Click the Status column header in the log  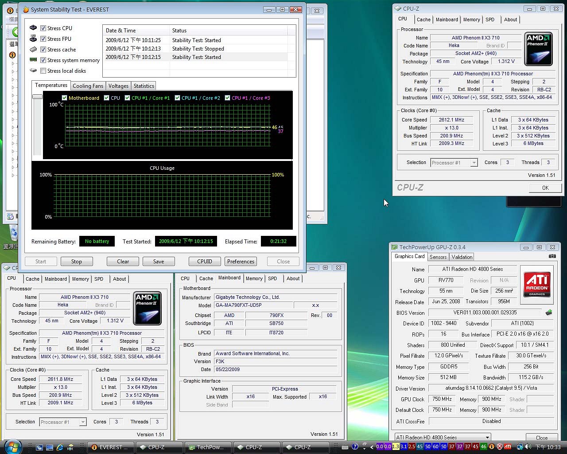click(x=229, y=31)
